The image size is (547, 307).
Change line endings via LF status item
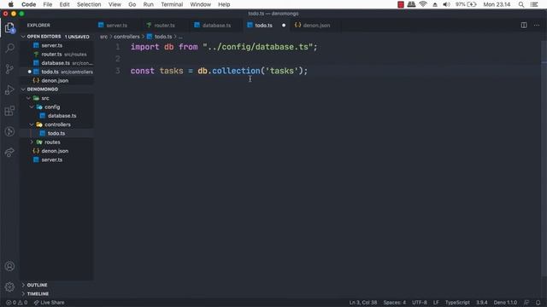tap(436, 303)
